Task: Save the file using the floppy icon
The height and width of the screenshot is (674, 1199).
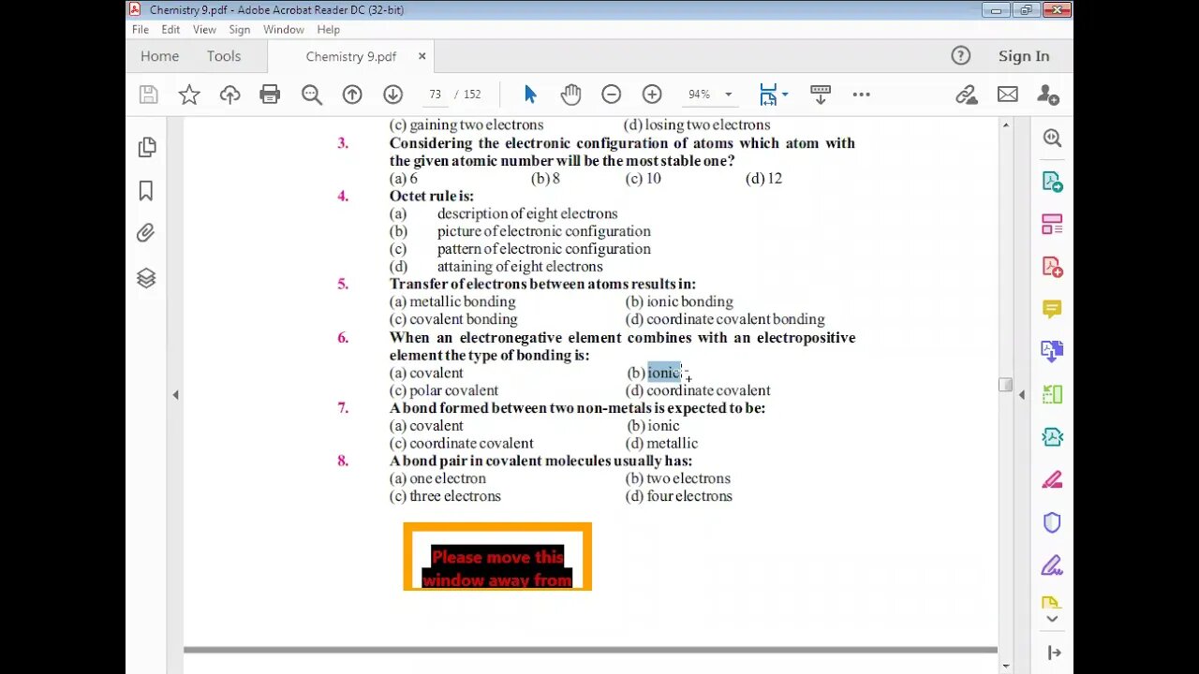Action: 148,95
